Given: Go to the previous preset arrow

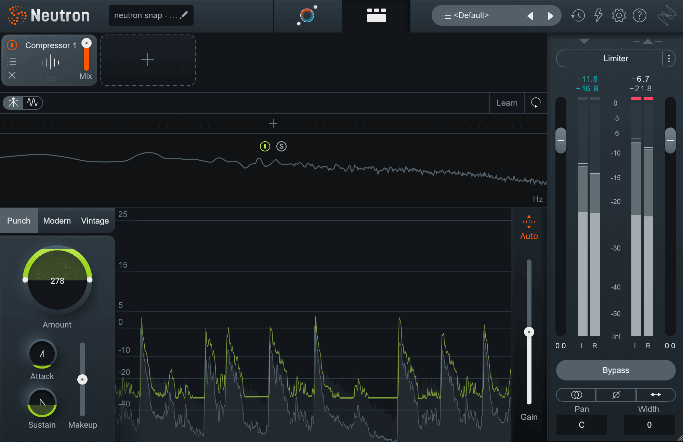Looking at the screenshot, I should pyautogui.click(x=530, y=16).
